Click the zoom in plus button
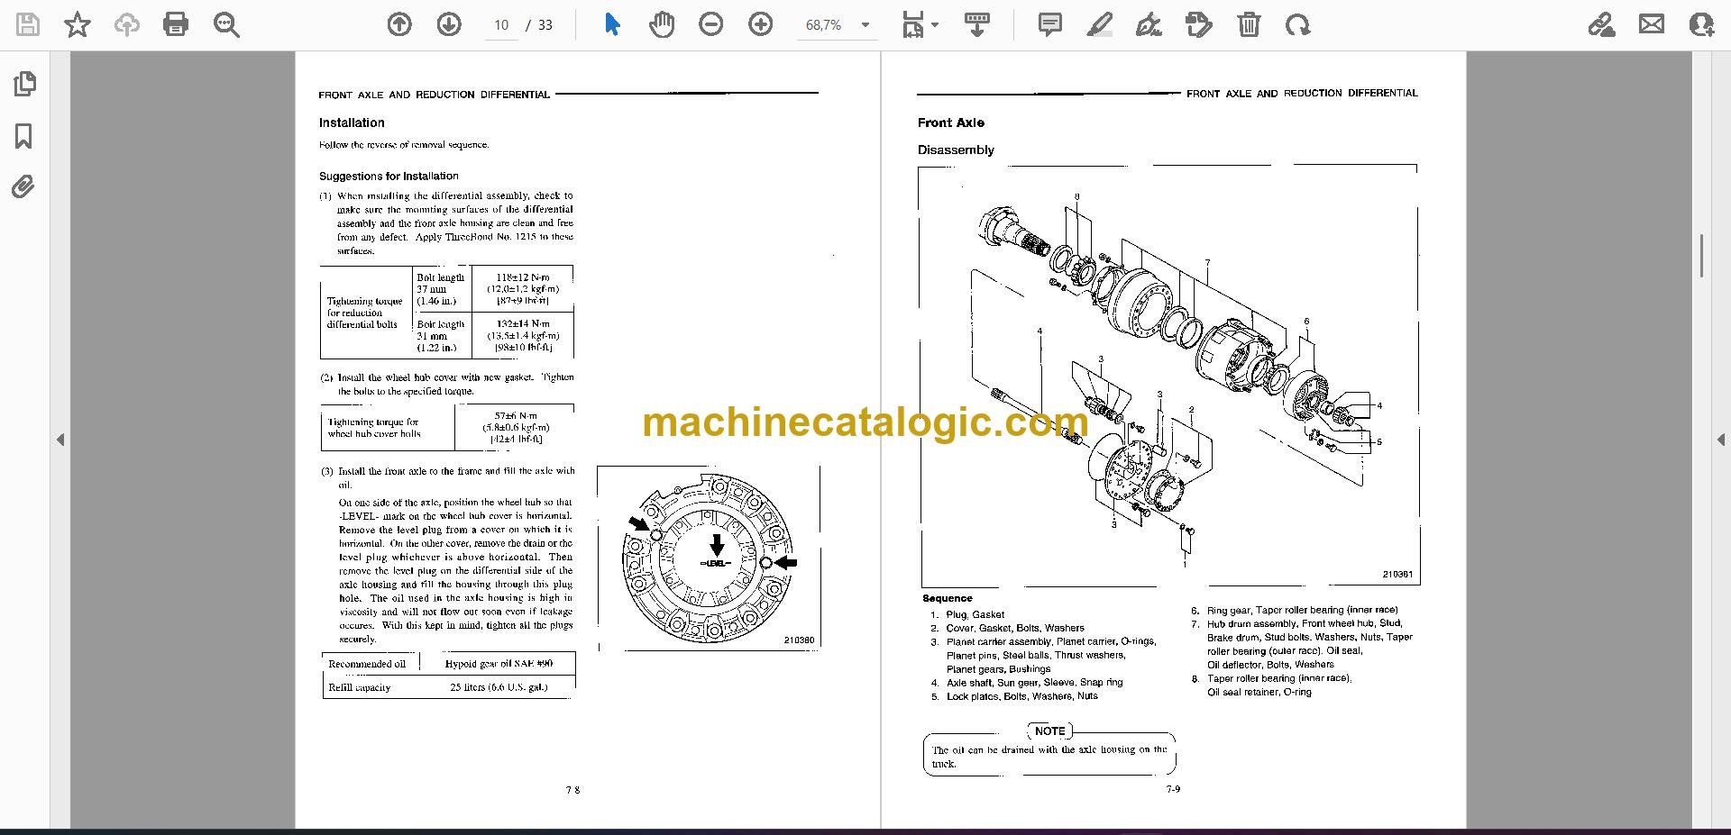Viewport: 1731px width, 835px height. [x=761, y=25]
